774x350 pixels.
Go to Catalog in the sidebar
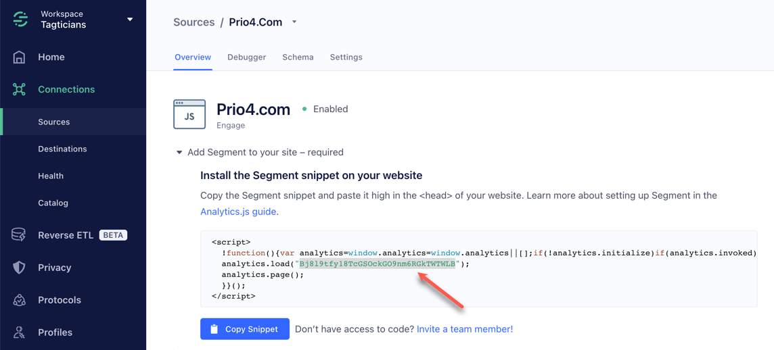[53, 203]
